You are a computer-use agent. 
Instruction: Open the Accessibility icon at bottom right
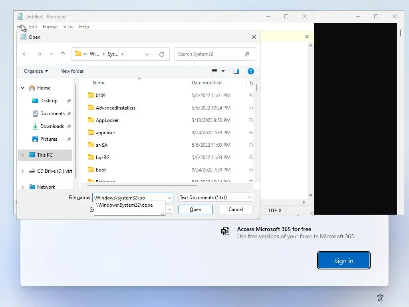coord(380,297)
